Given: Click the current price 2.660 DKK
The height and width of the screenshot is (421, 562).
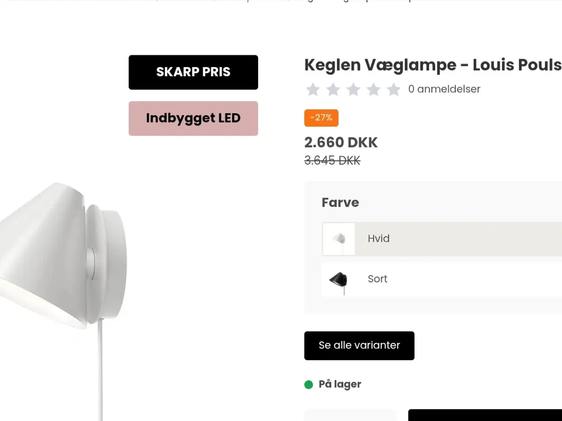Looking at the screenshot, I should 341,142.
